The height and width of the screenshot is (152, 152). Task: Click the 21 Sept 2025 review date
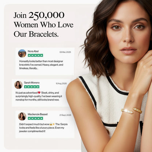tap(65, 115)
